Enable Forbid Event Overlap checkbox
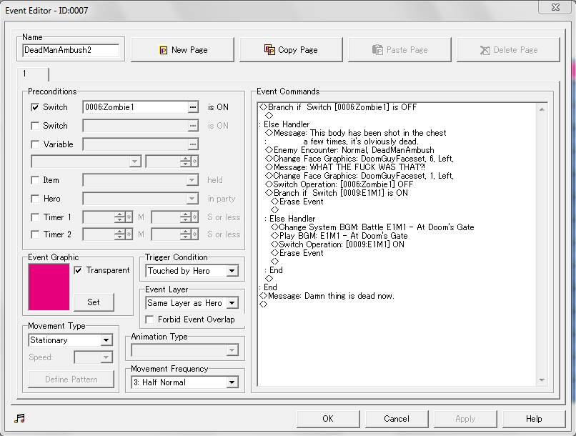This screenshot has height=436, width=576. pos(152,319)
